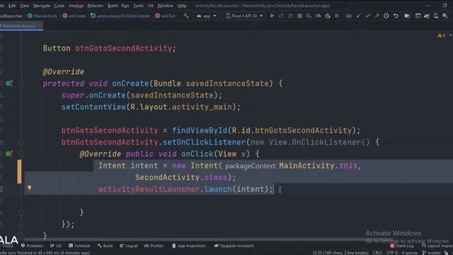
Task: Click the Stop square icon
Action: 337,16
